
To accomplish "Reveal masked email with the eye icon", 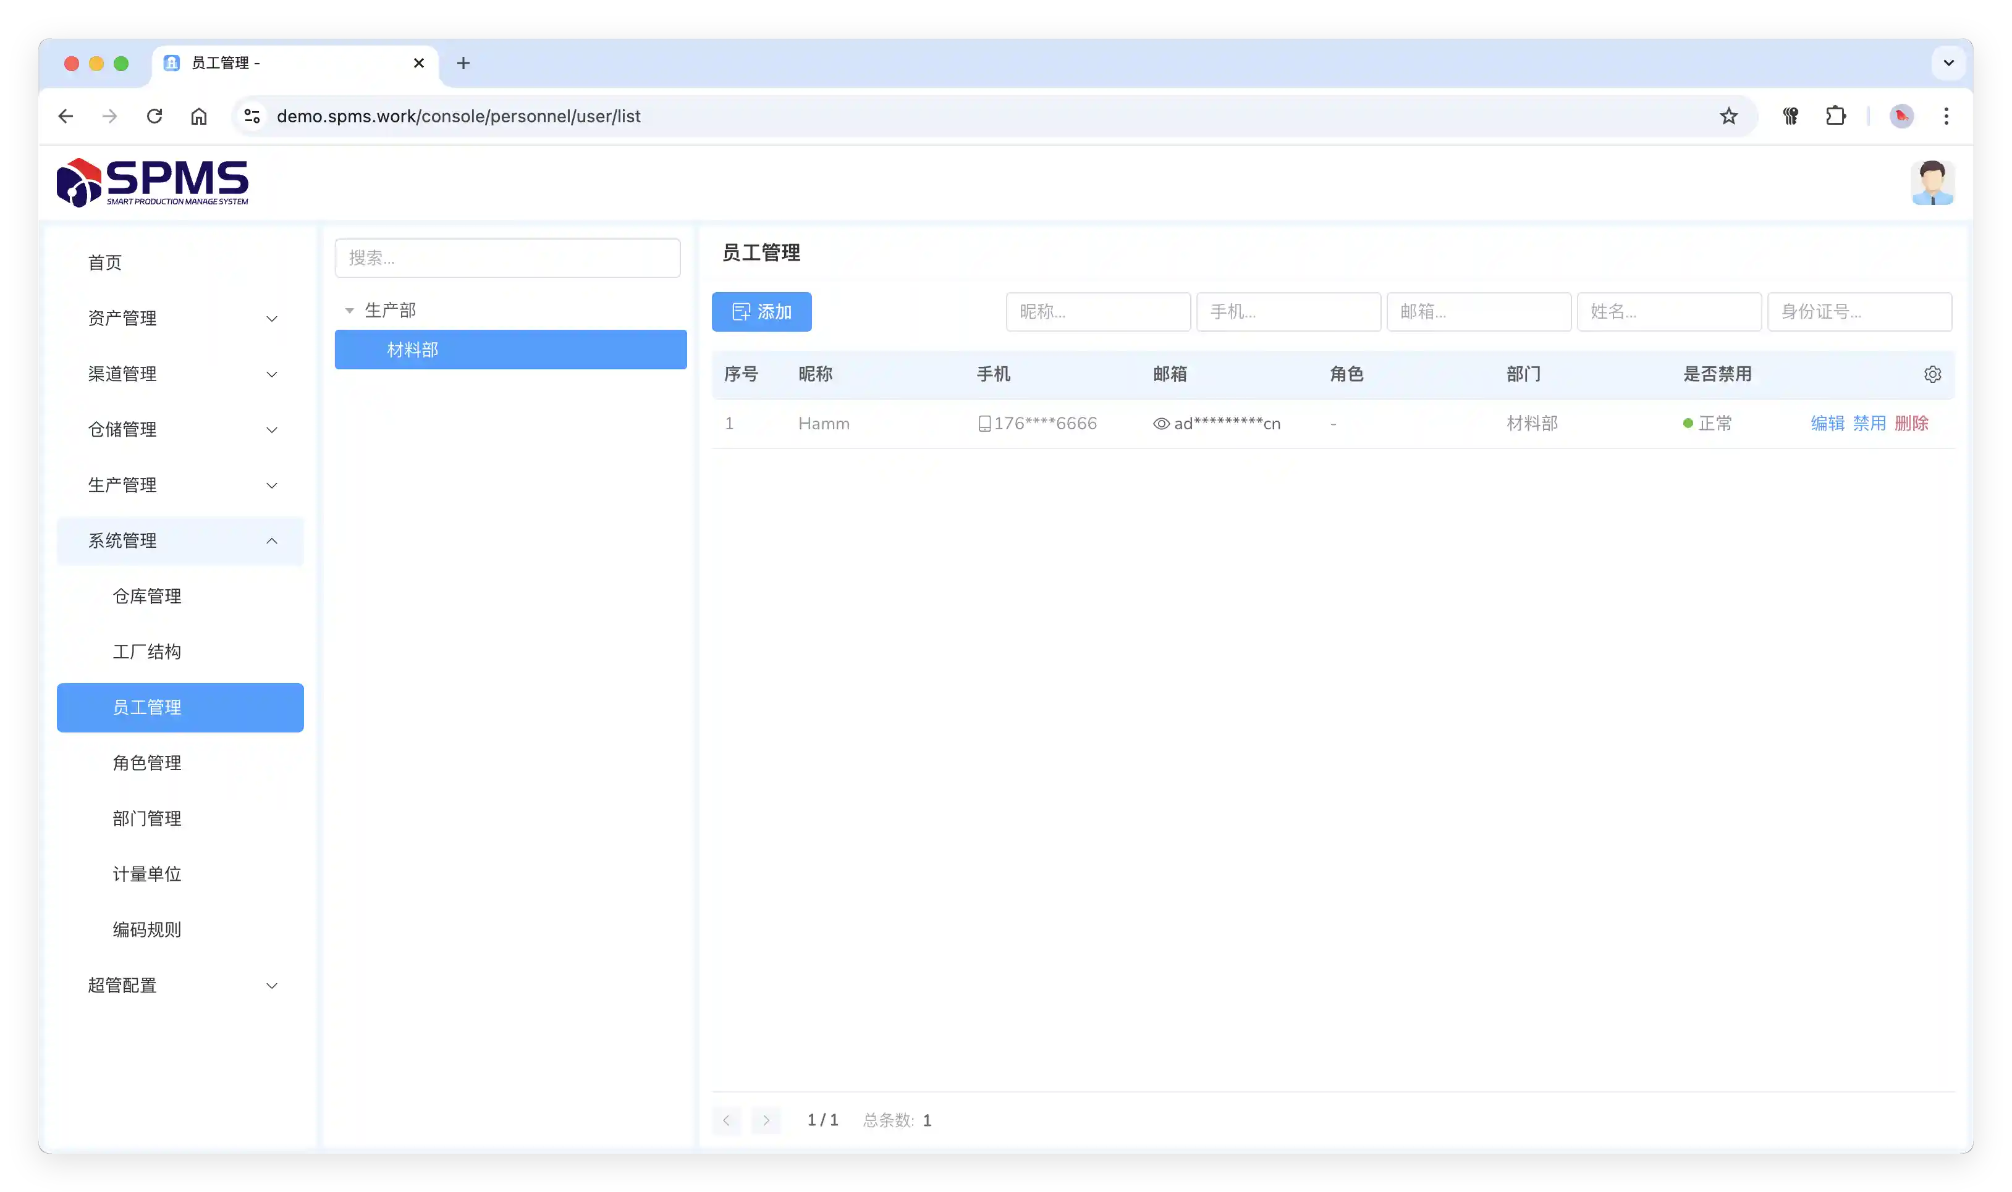I will tap(1161, 424).
